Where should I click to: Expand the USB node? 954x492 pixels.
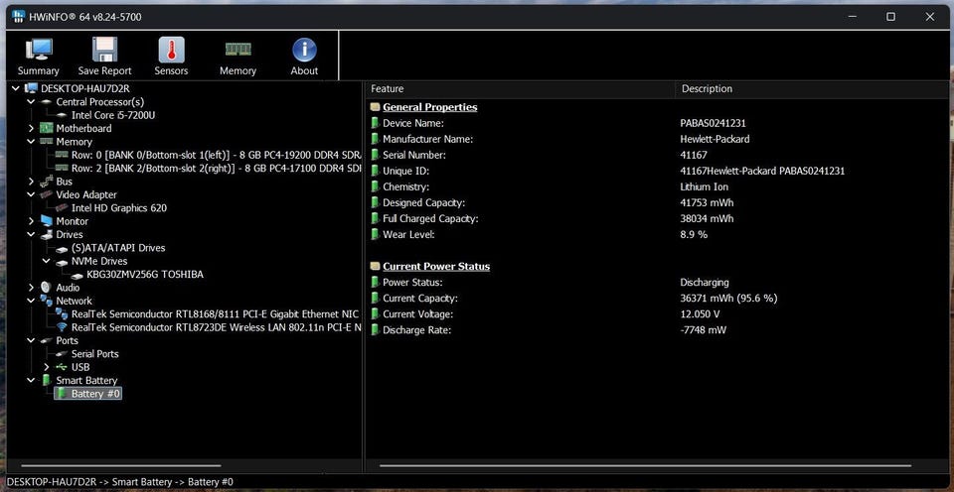click(x=47, y=367)
